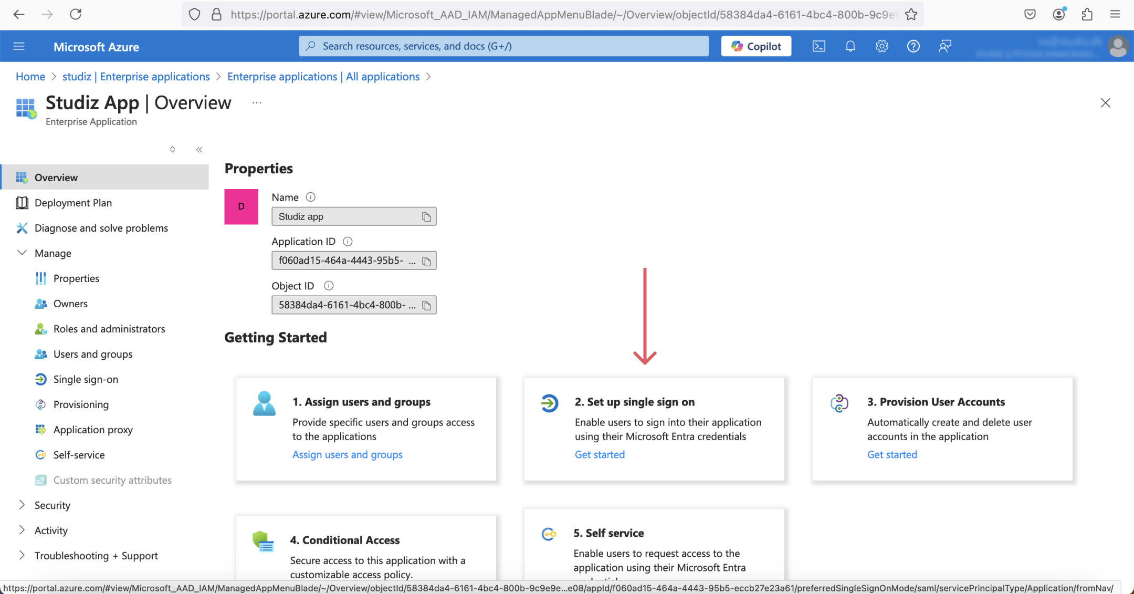Click the user account avatar

pyautogui.click(x=1118, y=46)
